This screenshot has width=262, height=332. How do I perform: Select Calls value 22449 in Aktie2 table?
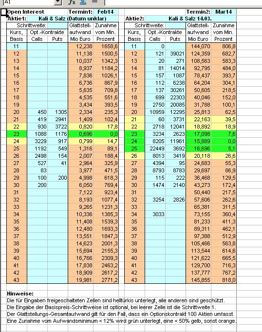(155, 148)
